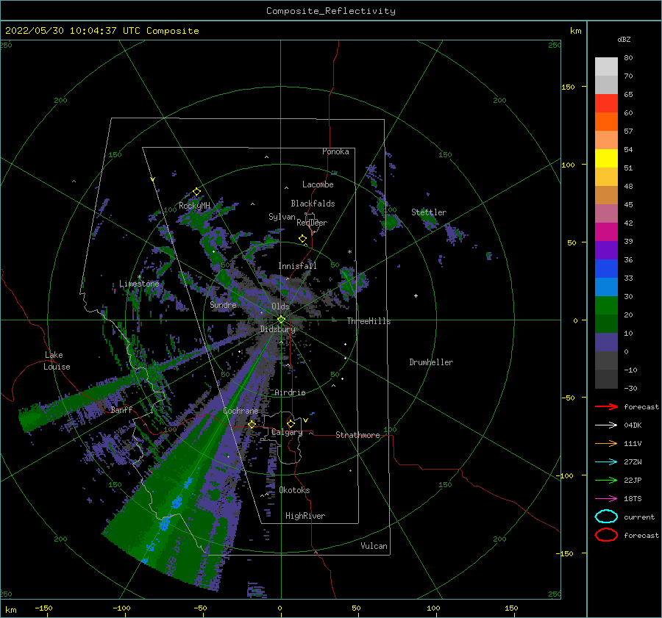Click the white 04DK arrow icon
The width and height of the screenshot is (662, 618).
[x=606, y=425]
